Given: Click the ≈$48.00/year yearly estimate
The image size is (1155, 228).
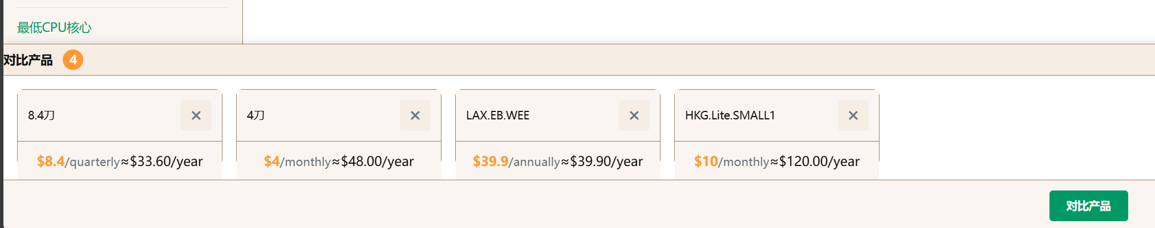Looking at the screenshot, I should point(372,161).
